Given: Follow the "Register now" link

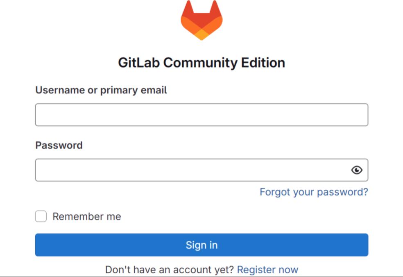Looking at the screenshot, I should (x=267, y=270).
